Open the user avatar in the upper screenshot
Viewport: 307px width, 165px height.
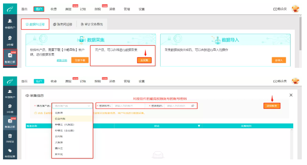[x=295, y=9]
